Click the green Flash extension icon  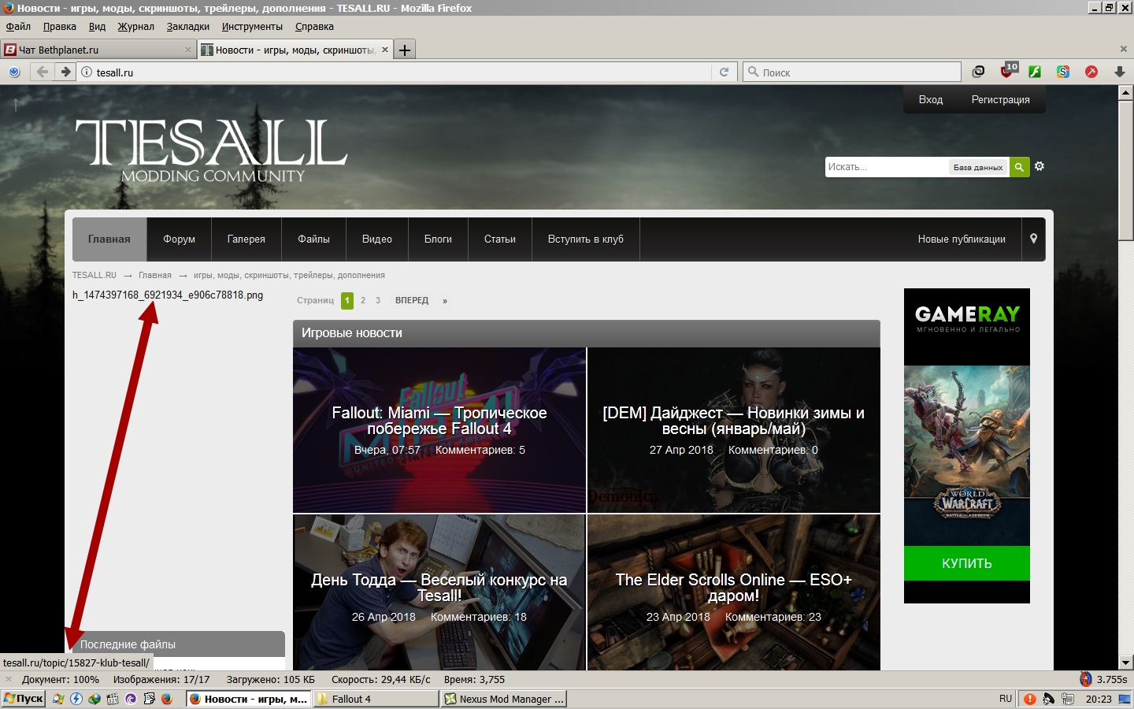pos(1035,72)
